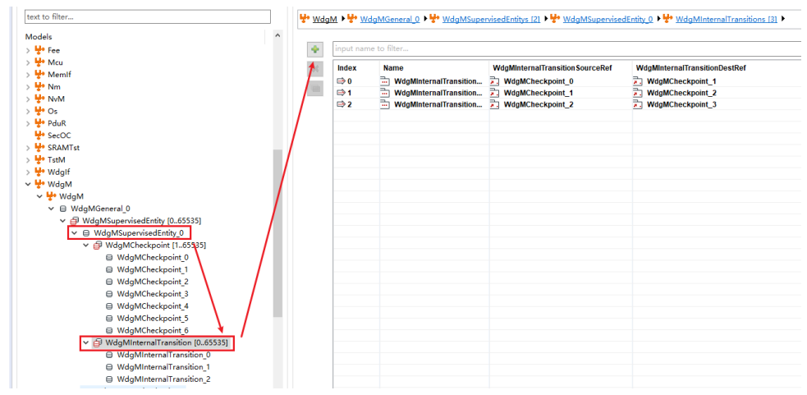Viewport: 807px width, 395px height.
Task: Collapse the WdgMSupervisedEntity_0 tree node
Action: [x=75, y=233]
